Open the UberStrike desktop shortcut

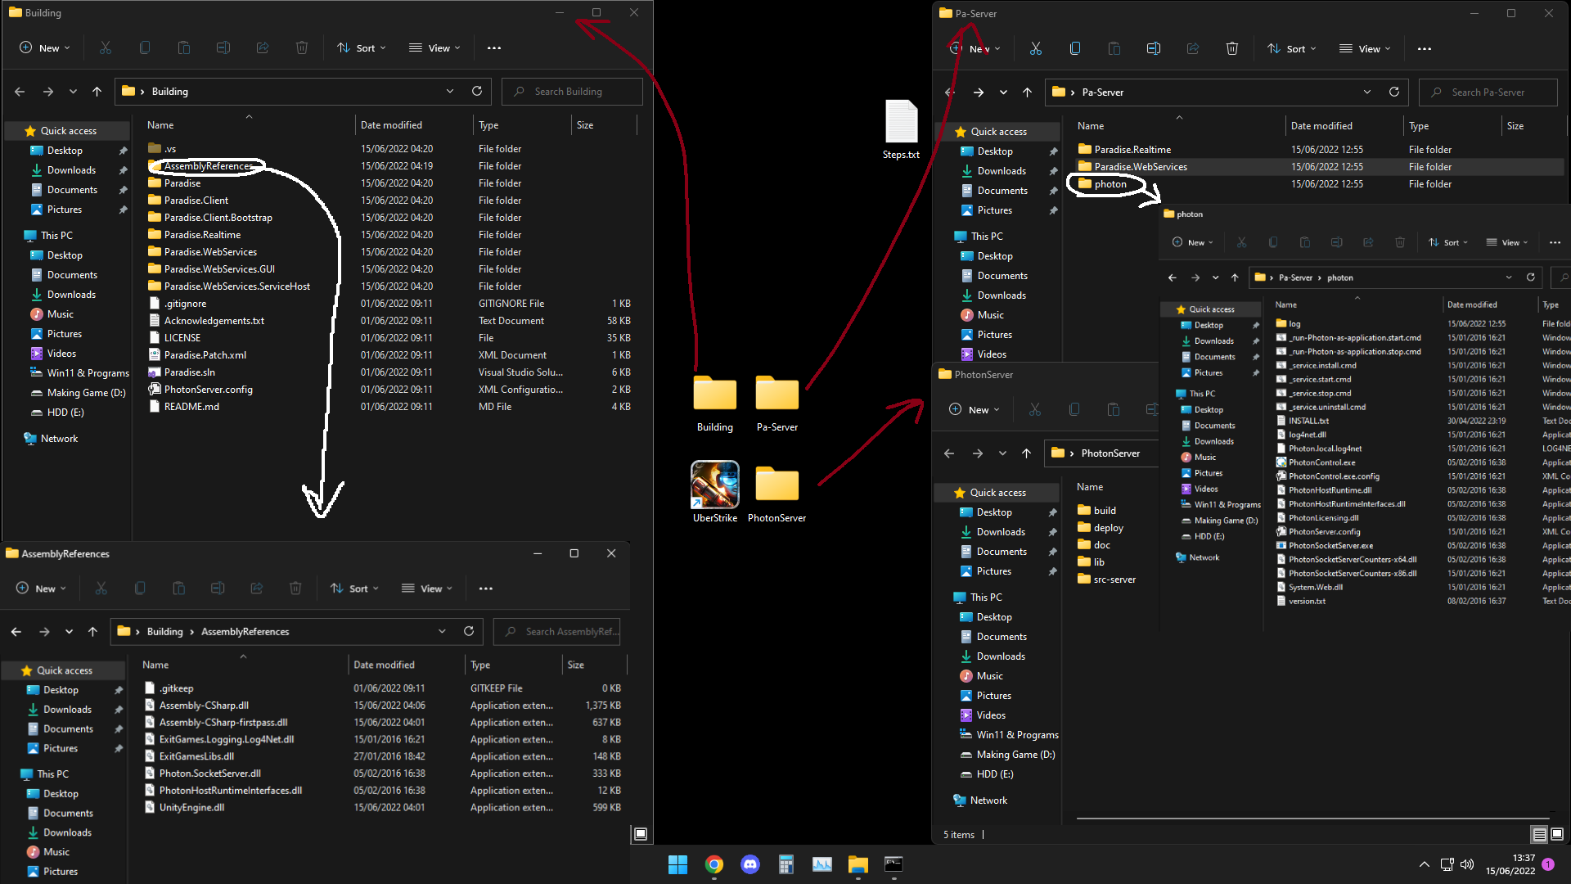pos(715,492)
